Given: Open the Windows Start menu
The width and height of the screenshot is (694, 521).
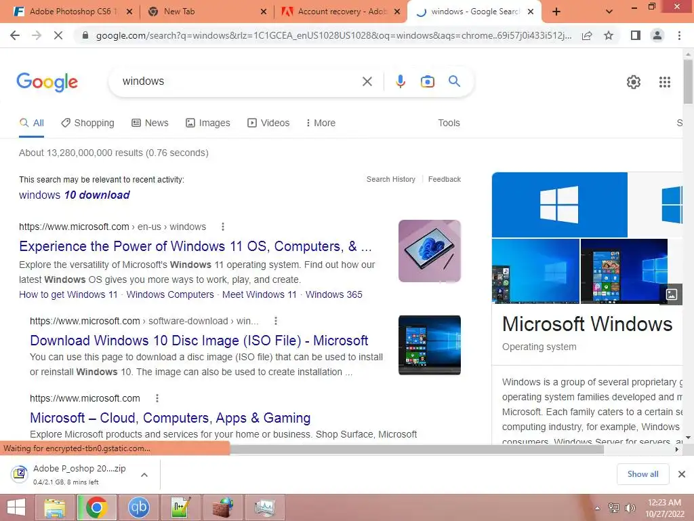Looking at the screenshot, I should [16, 507].
